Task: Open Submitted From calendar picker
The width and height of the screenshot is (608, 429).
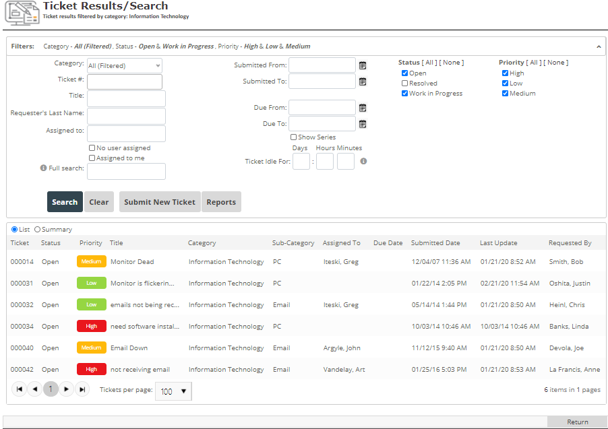Action: [363, 65]
